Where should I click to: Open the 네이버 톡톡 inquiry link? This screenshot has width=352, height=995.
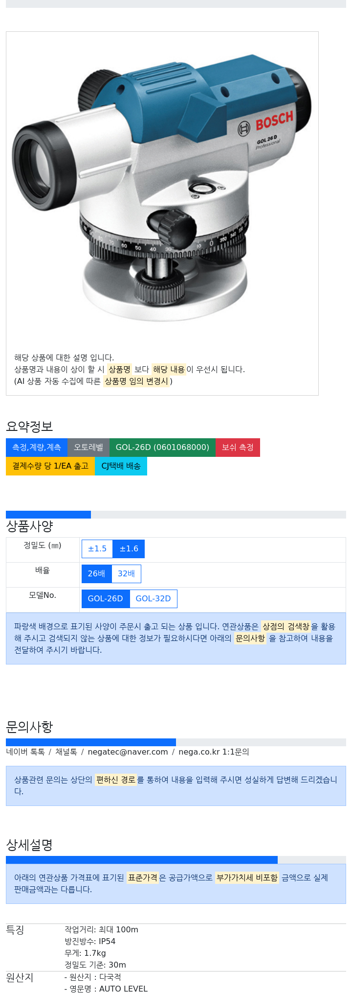coord(25,752)
